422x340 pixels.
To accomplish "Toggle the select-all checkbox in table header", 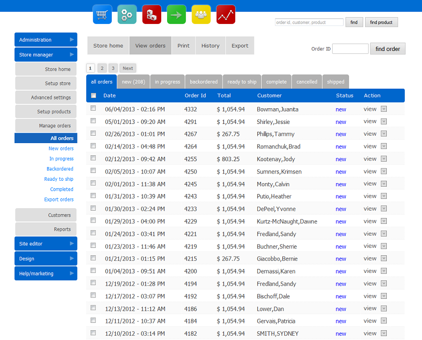I will tap(94, 96).
